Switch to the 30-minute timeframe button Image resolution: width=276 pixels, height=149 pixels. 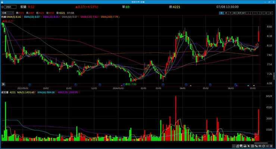266,13
